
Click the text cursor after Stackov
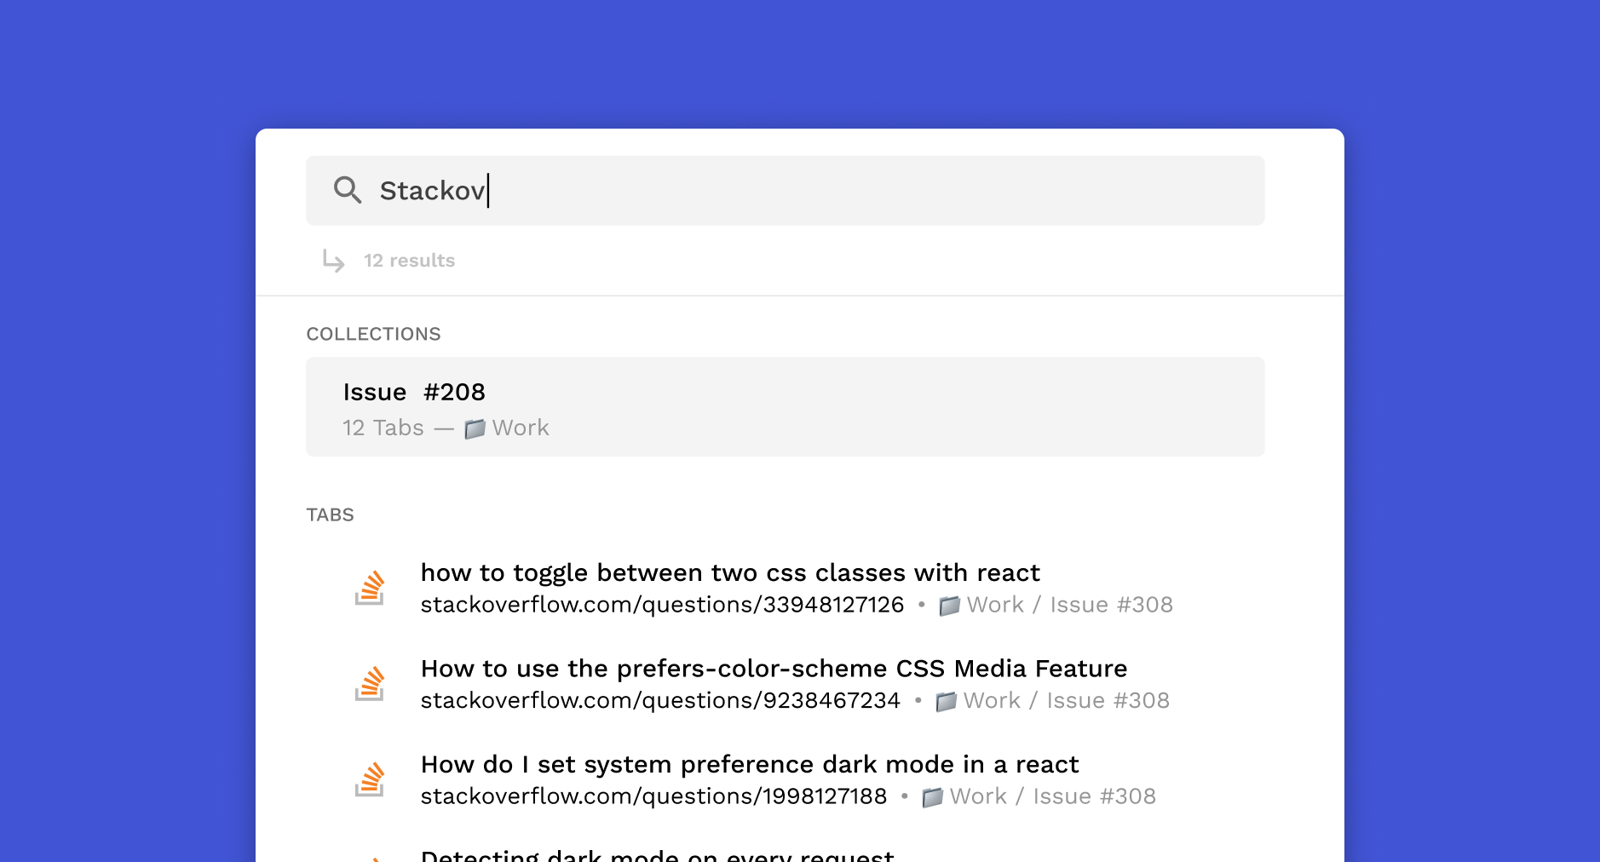(486, 190)
